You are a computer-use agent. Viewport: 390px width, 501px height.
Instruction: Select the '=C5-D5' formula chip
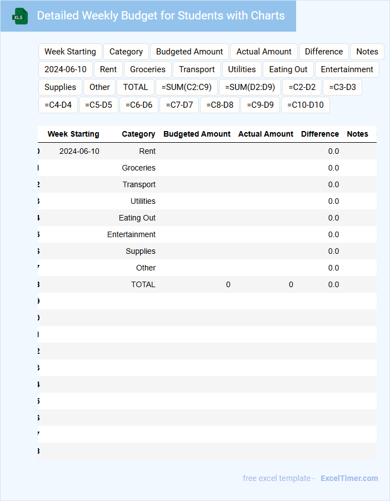[x=98, y=105]
